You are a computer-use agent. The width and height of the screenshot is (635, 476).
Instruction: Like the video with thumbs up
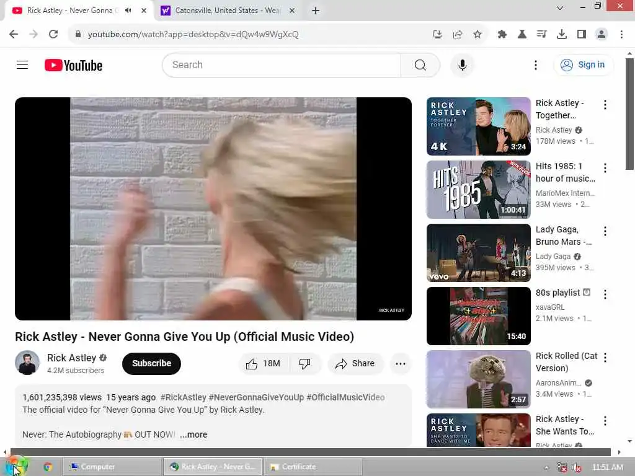pos(263,363)
